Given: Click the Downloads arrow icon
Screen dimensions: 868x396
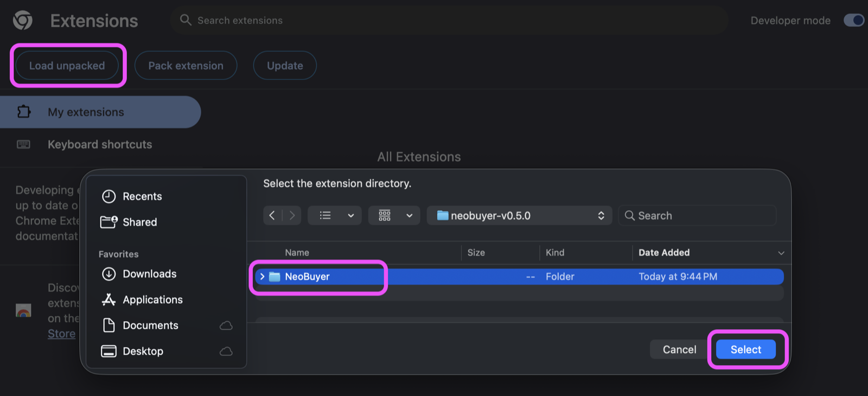Looking at the screenshot, I should tap(109, 274).
